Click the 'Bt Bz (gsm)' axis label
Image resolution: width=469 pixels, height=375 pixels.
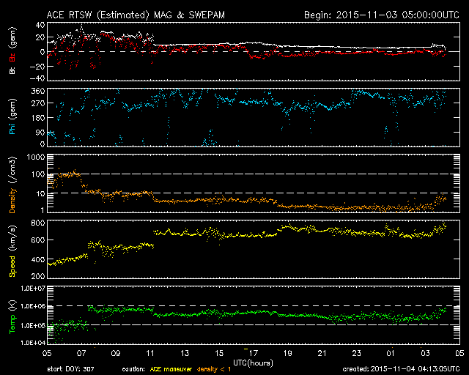click(x=12, y=53)
